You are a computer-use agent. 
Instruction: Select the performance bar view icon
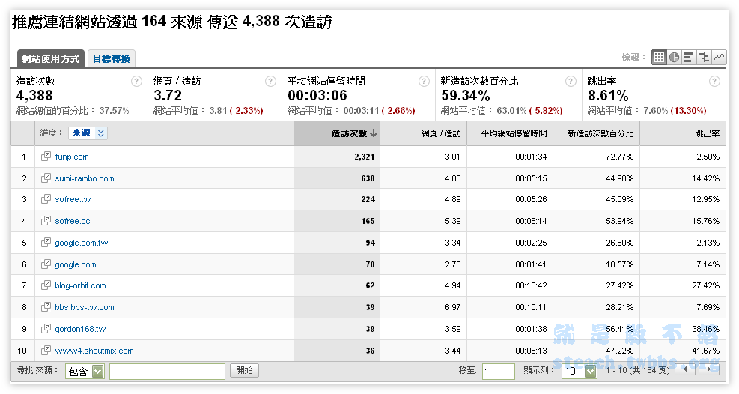689,57
